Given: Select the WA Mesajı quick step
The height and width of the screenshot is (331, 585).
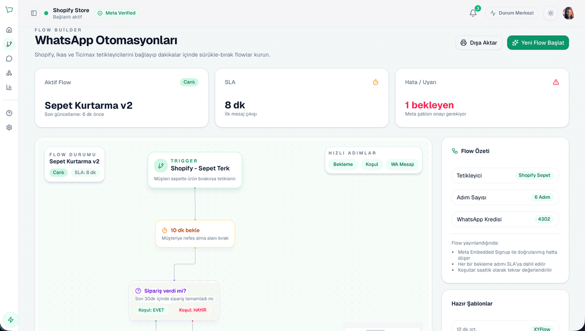Looking at the screenshot, I should pyautogui.click(x=402, y=164).
